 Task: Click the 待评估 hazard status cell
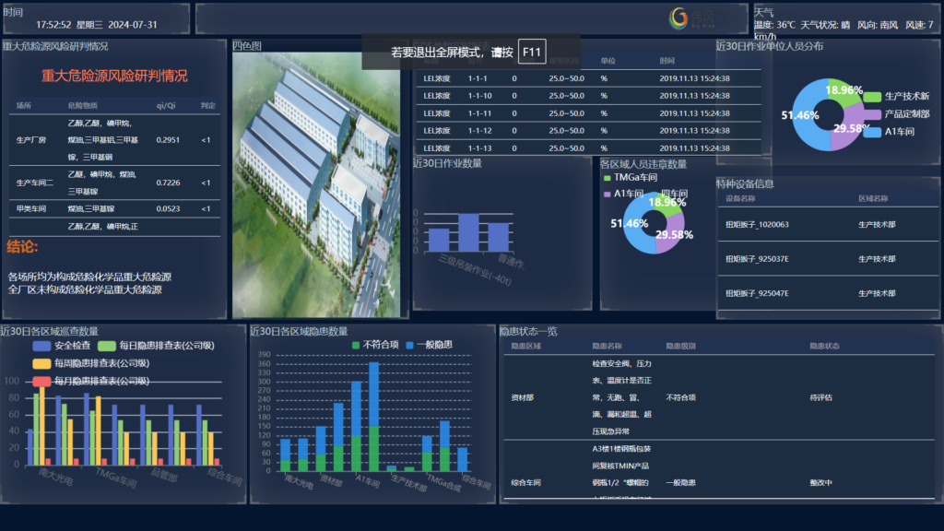tap(821, 397)
